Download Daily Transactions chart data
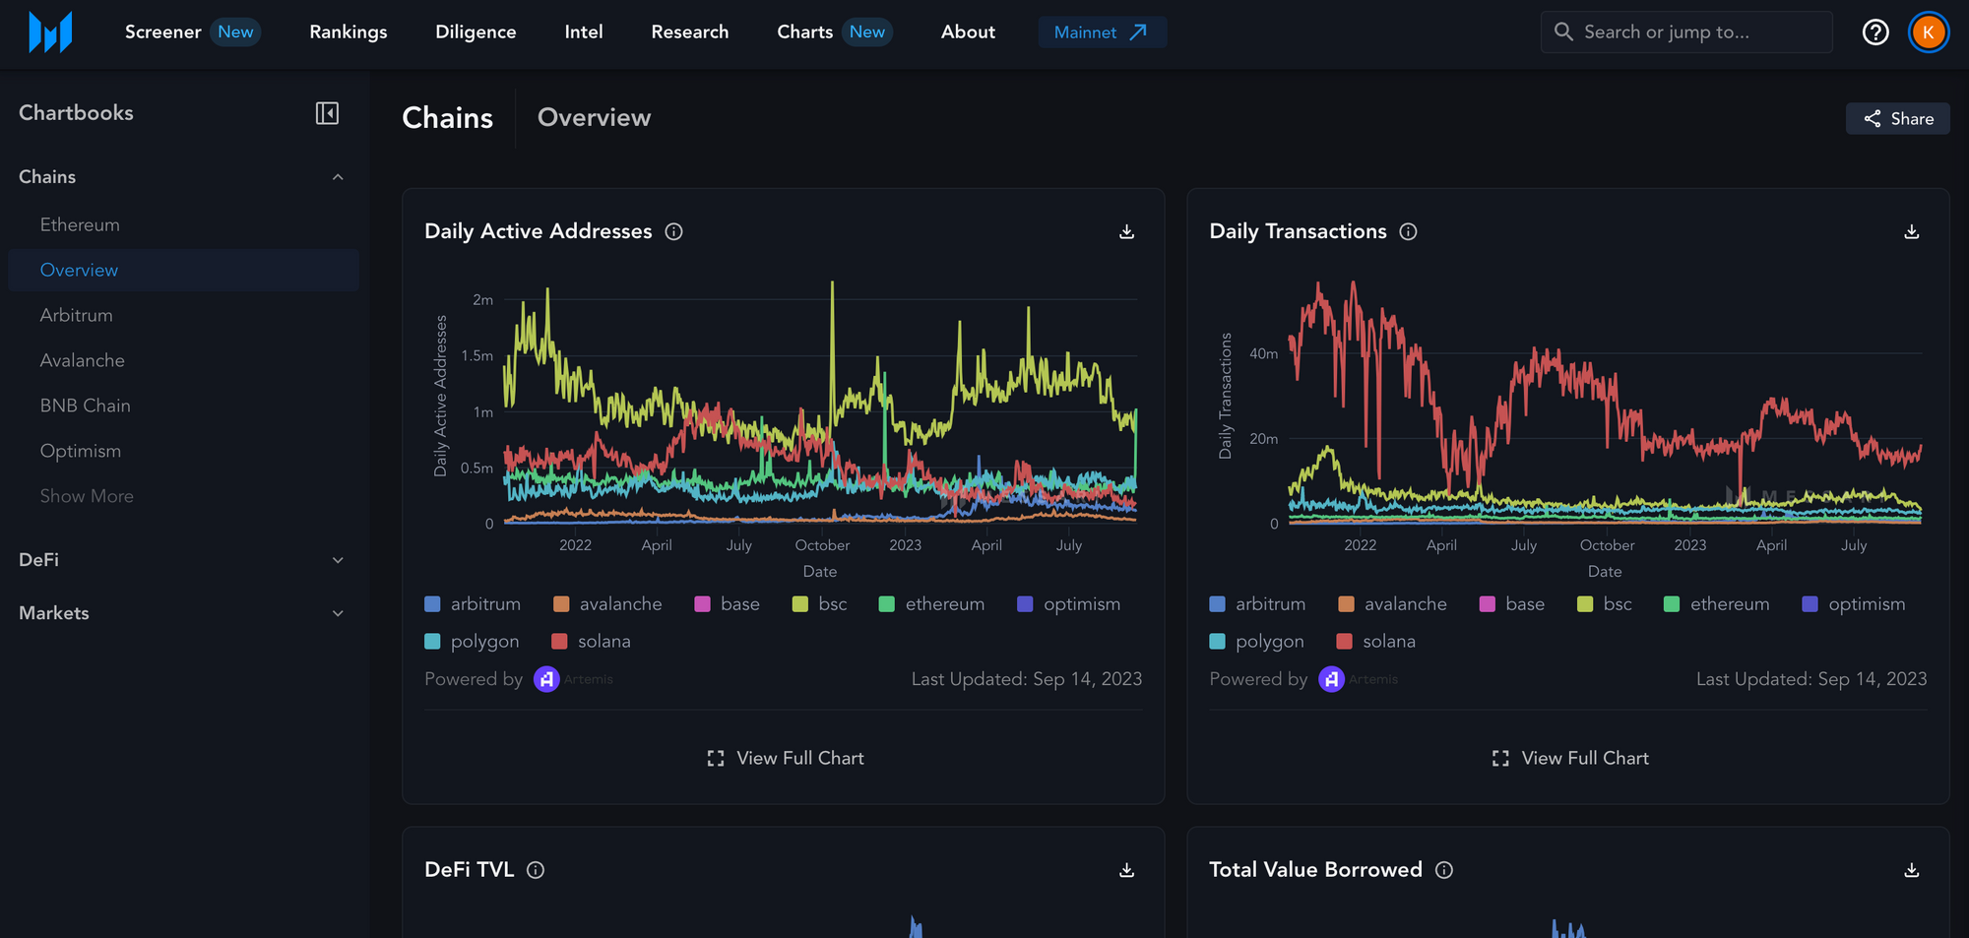 click(1911, 232)
